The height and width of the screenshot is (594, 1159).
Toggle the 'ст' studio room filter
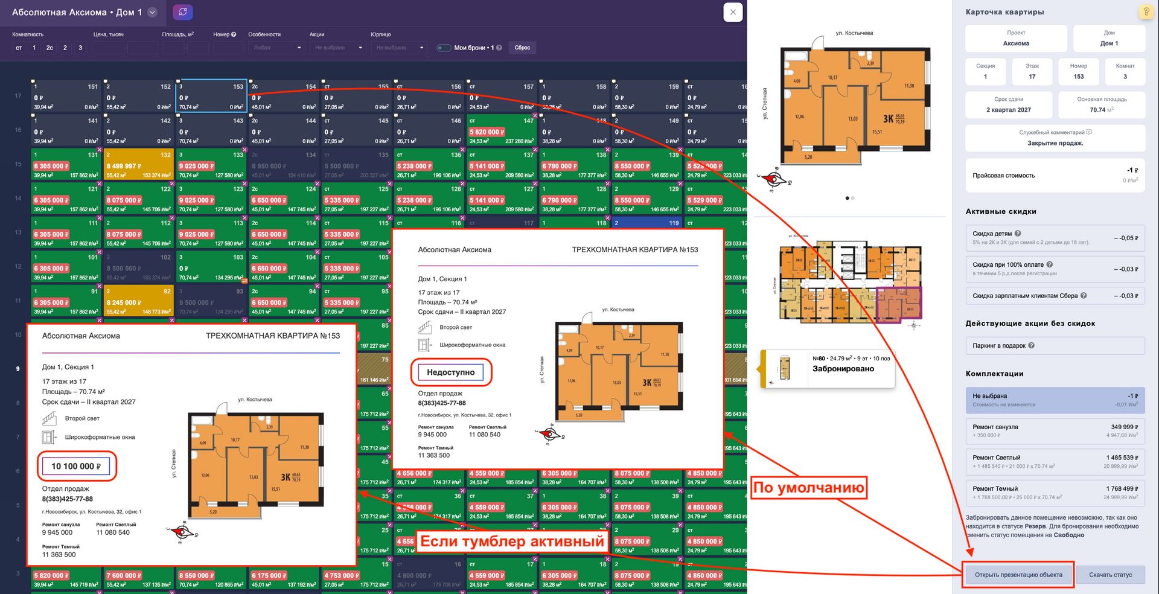tap(19, 48)
